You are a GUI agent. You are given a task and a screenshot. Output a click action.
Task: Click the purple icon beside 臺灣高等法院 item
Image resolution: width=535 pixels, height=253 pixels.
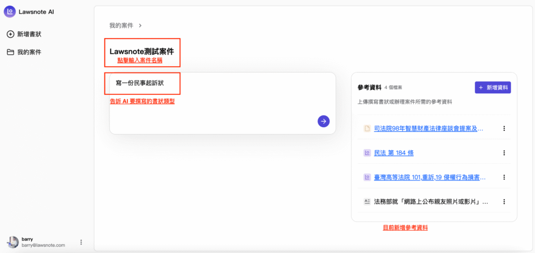tap(367, 177)
